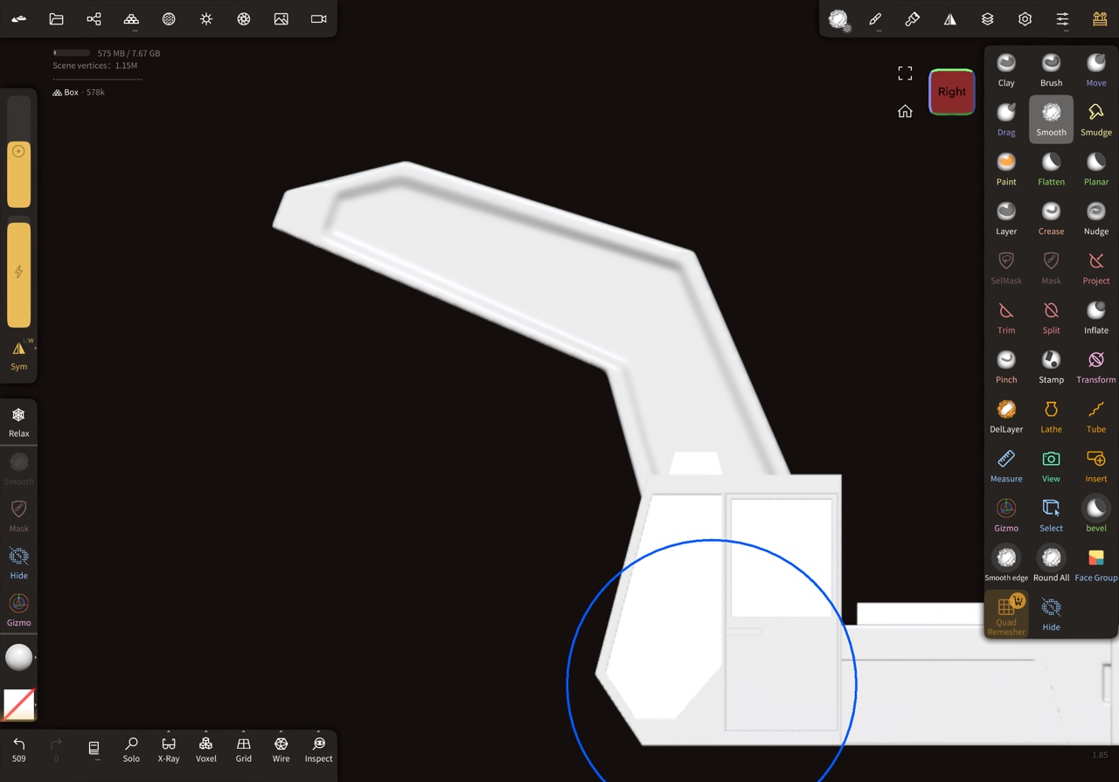Open the lighting menu
1119x782 pixels.
click(206, 18)
